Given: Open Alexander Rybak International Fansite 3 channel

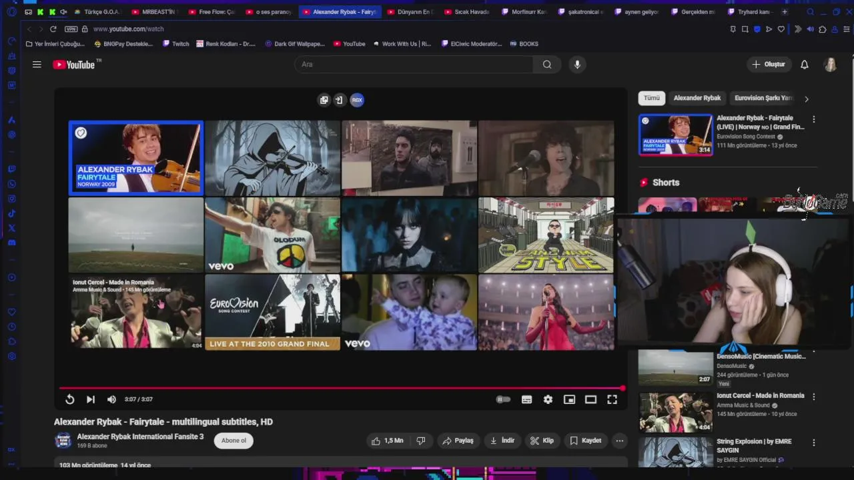Looking at the screenshot, I should pyautogui.click(x=140, y=437).
